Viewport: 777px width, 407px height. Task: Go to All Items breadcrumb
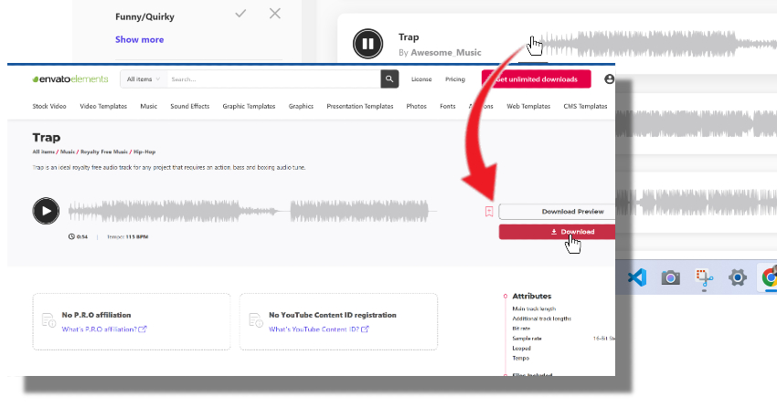tap(44, 151)
